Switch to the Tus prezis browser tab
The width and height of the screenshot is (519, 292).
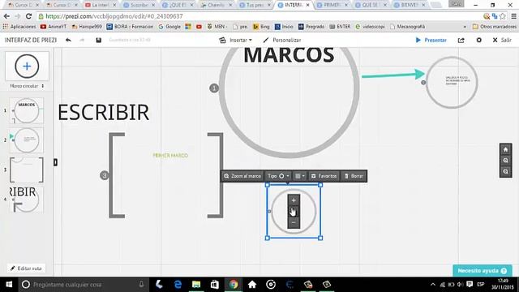click(255, 5)
